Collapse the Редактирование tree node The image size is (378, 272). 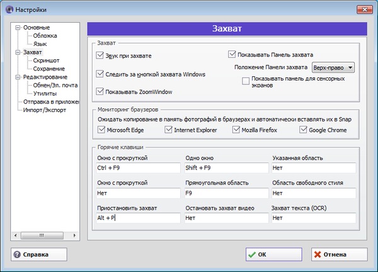(18, 77)
